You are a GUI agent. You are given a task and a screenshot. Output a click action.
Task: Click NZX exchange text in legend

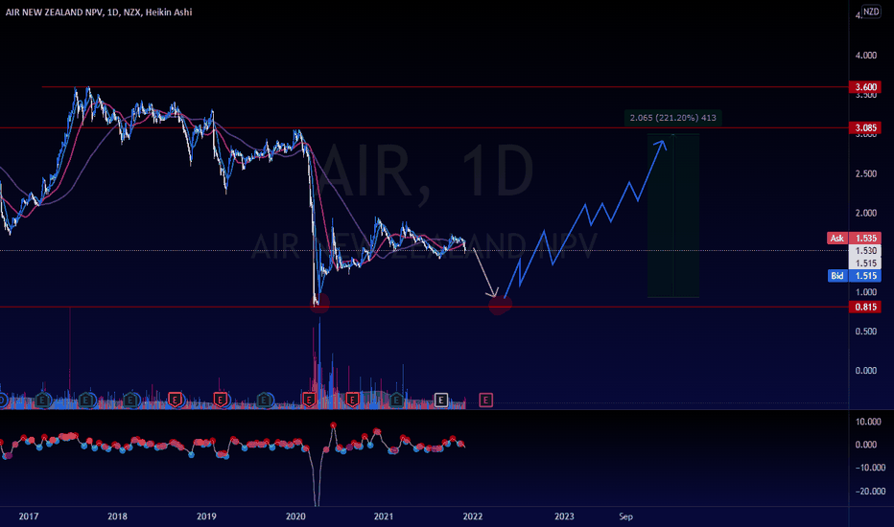tap(131, 11)
